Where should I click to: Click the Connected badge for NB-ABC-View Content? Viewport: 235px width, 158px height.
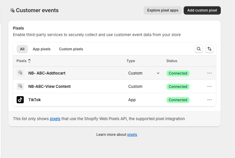(178, 87)
